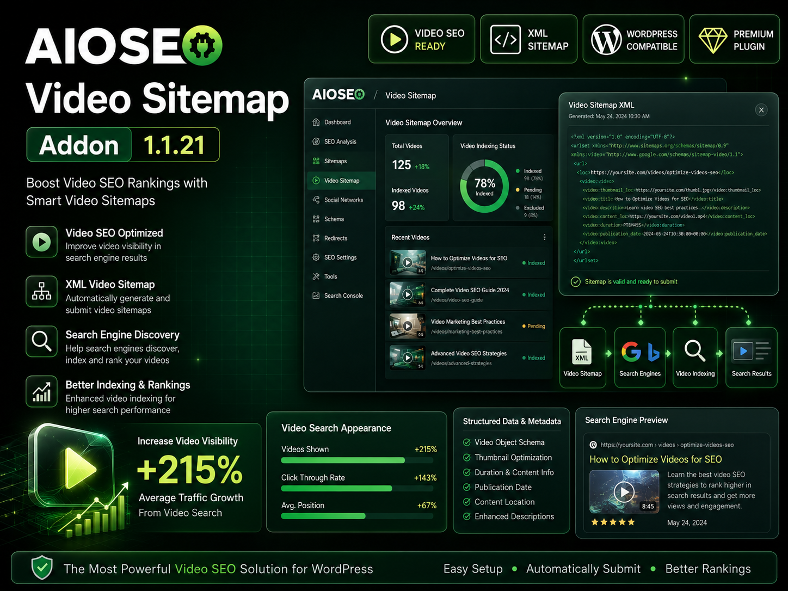This screenshot has width=788, height=591.
Task: Open the Recent Videos three-dot menu
Action: (x=544, y=237)
